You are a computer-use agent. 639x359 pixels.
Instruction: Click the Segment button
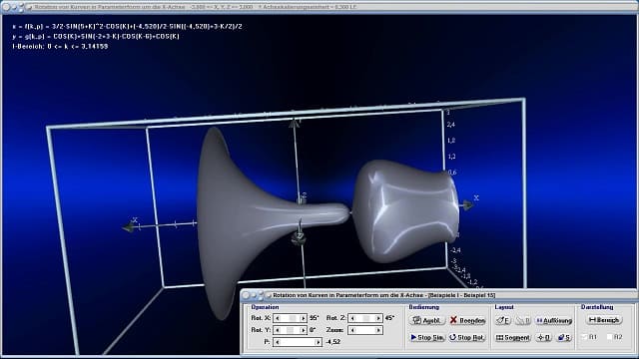pos(513,337)
